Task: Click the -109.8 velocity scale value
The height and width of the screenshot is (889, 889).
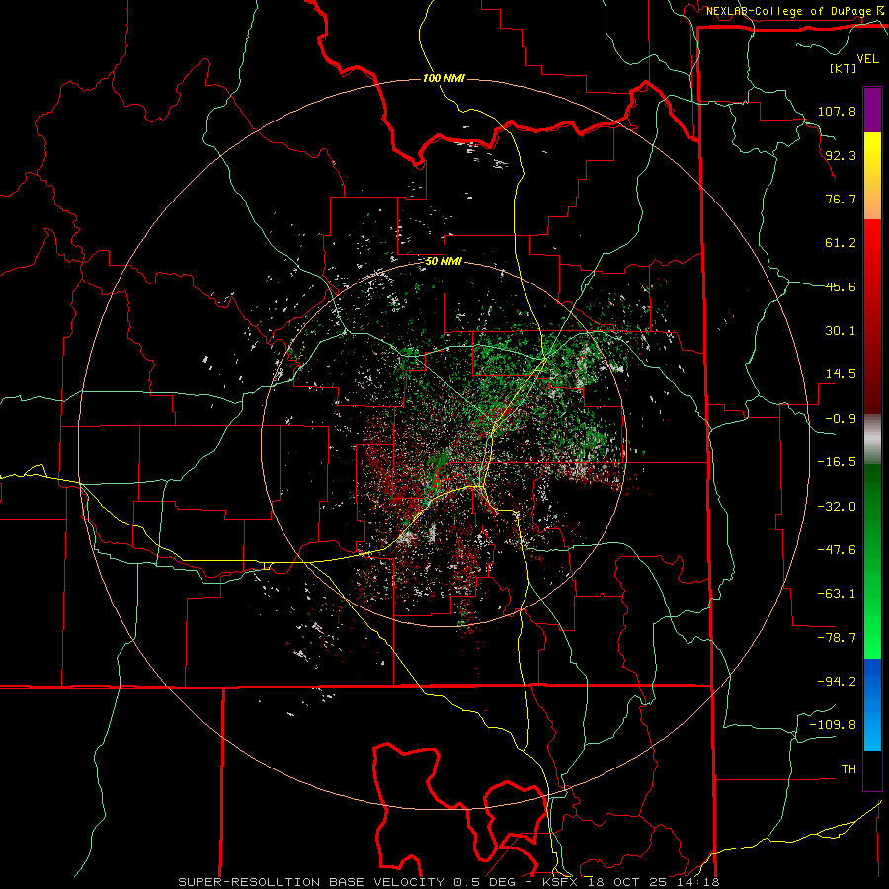Action: pyautogui.click(x=833, y=725)
